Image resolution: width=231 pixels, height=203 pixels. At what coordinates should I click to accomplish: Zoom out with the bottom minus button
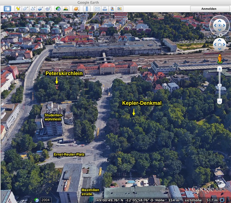[x=219, y=101]
